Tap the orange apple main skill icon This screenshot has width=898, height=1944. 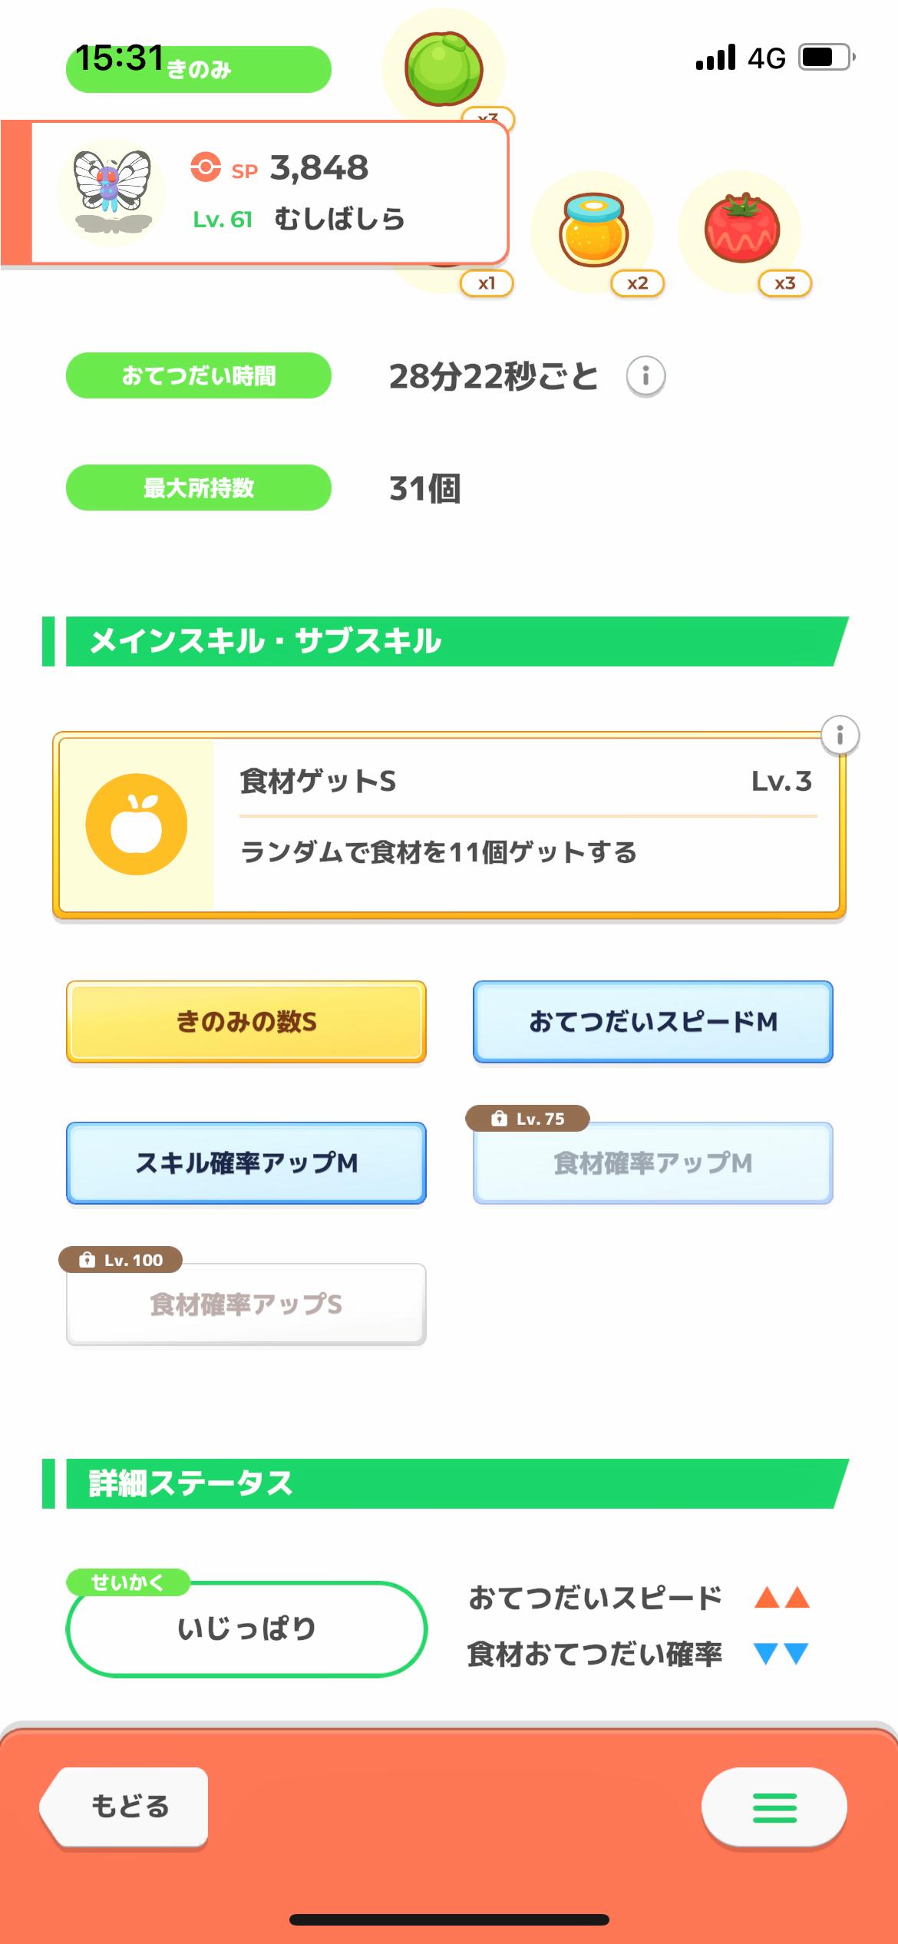click(137, 824)
